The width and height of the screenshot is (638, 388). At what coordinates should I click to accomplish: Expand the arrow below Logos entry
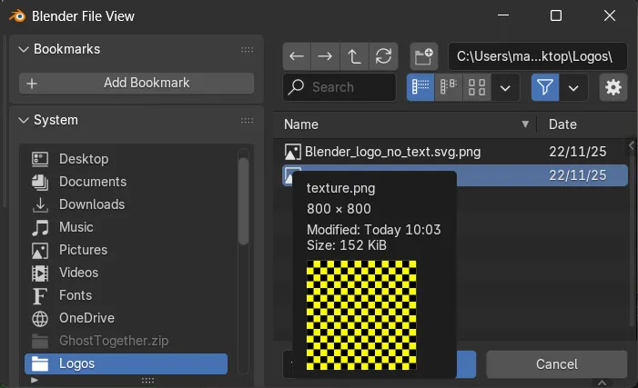coord(35,381)
